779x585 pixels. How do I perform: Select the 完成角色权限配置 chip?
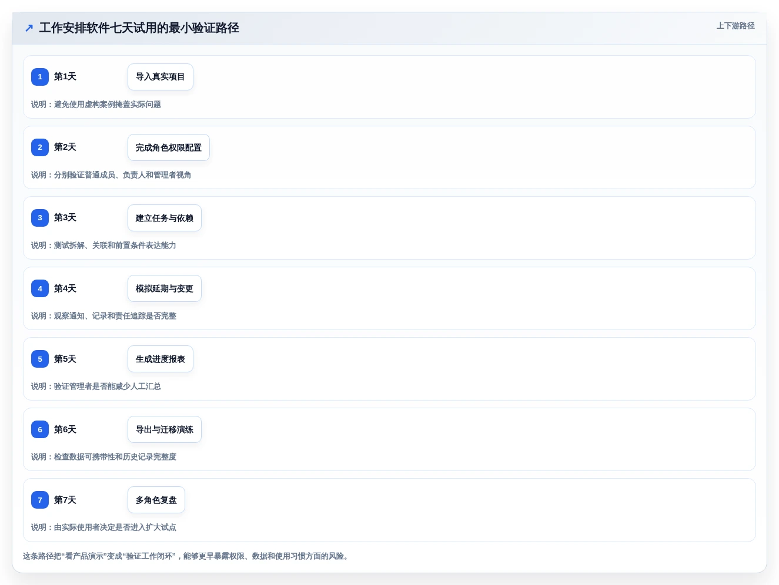click(x=169, y=147)
